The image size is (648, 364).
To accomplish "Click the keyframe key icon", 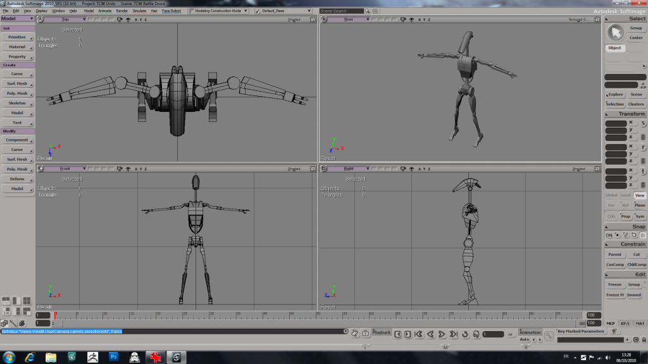I will click(549, 336).
